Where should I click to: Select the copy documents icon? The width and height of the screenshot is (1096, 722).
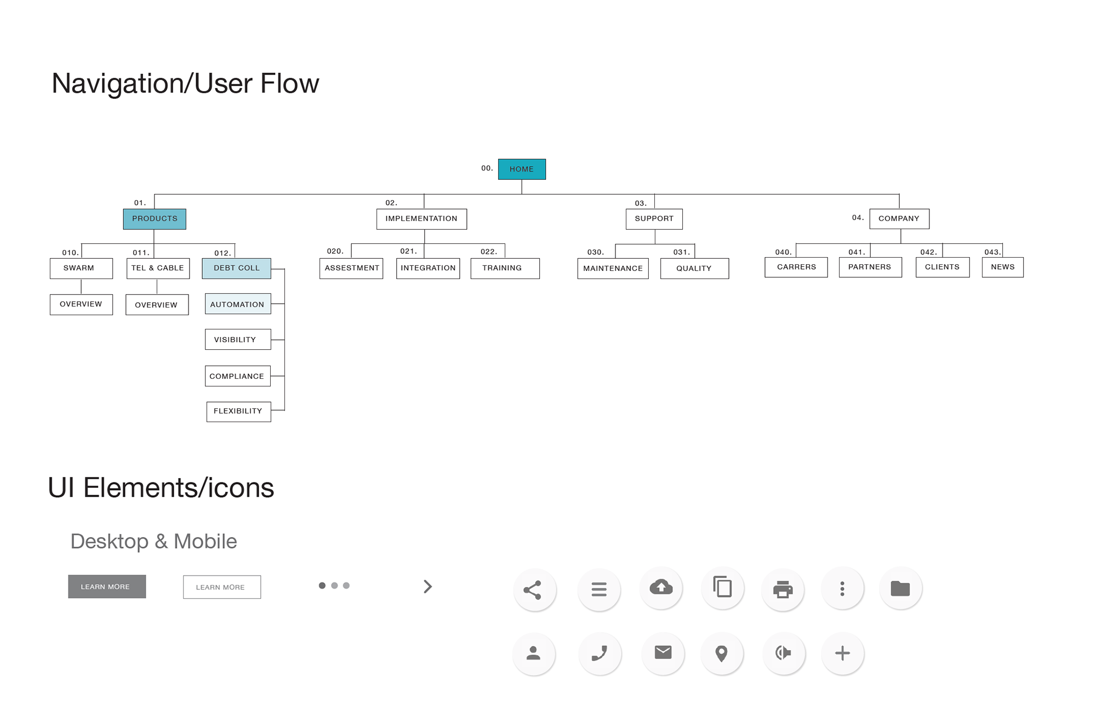pyautogui.click(x=722, y=588)
